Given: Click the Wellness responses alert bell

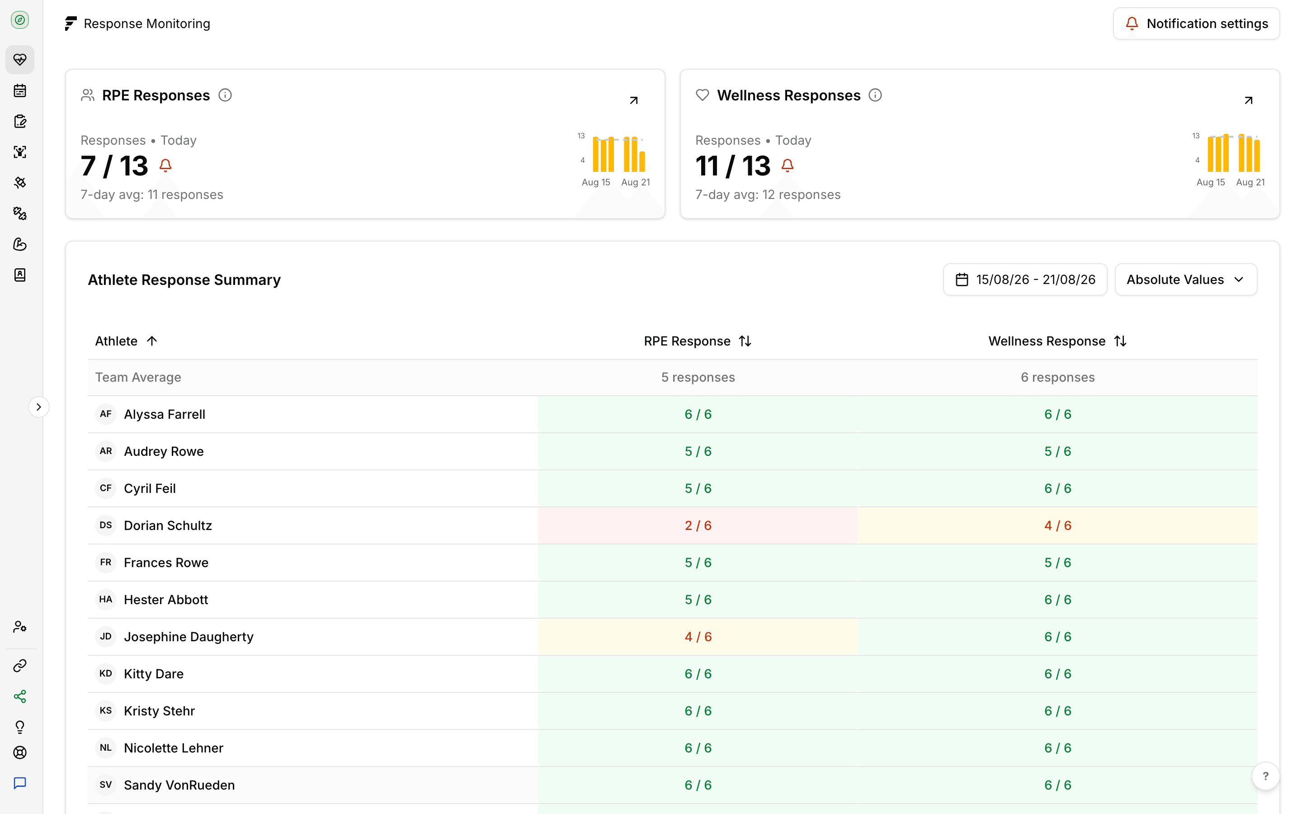Looking at the screenshot, I should coord(788,165).
